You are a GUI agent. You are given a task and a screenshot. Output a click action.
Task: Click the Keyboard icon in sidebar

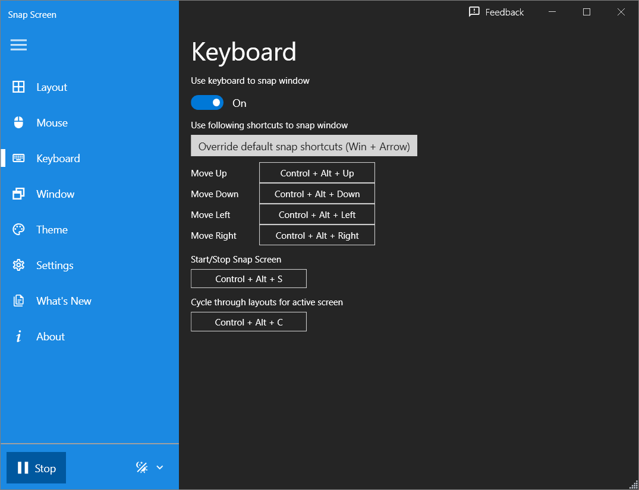[x=18, y=158]
